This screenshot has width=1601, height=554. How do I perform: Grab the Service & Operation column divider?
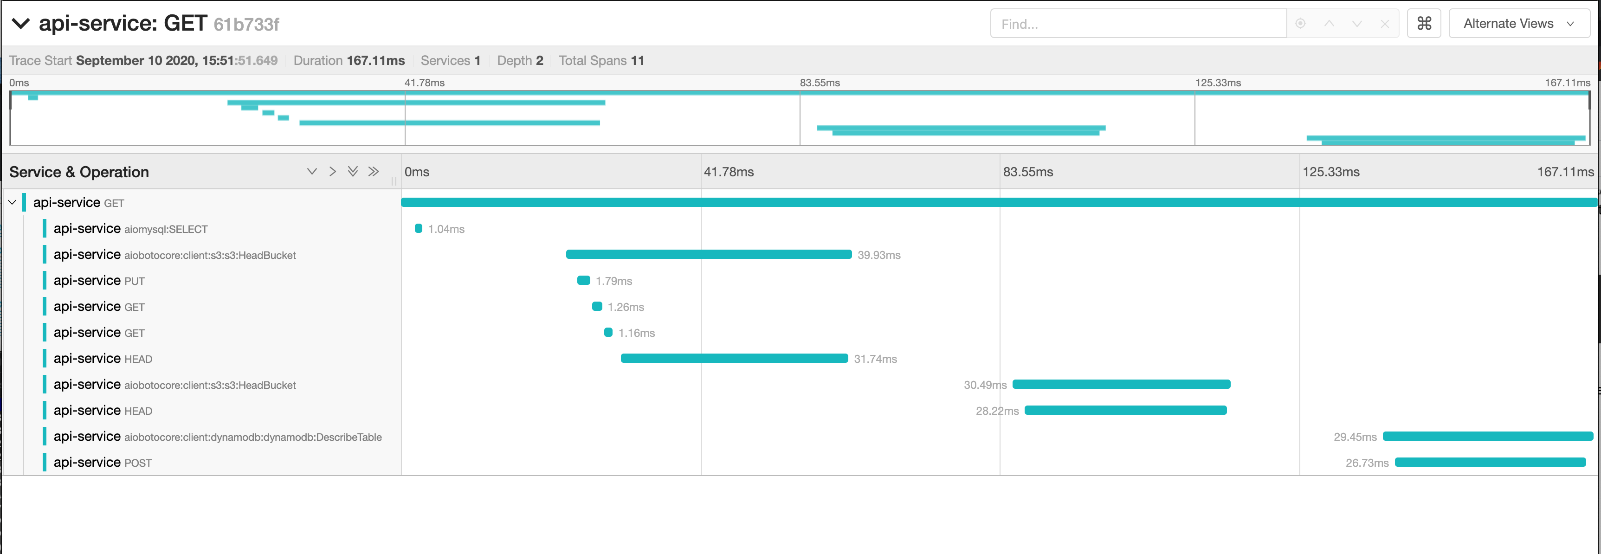point(394,181)
